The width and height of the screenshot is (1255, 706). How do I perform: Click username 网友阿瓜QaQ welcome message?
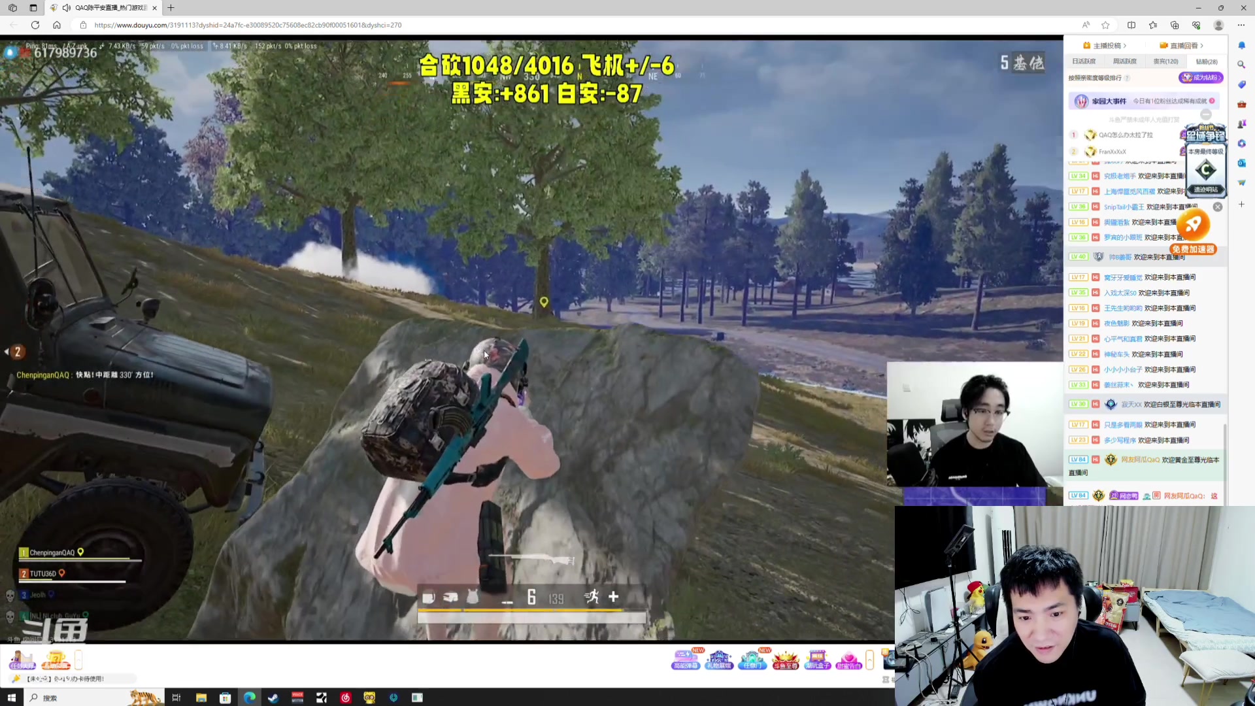click(1140, 460)
